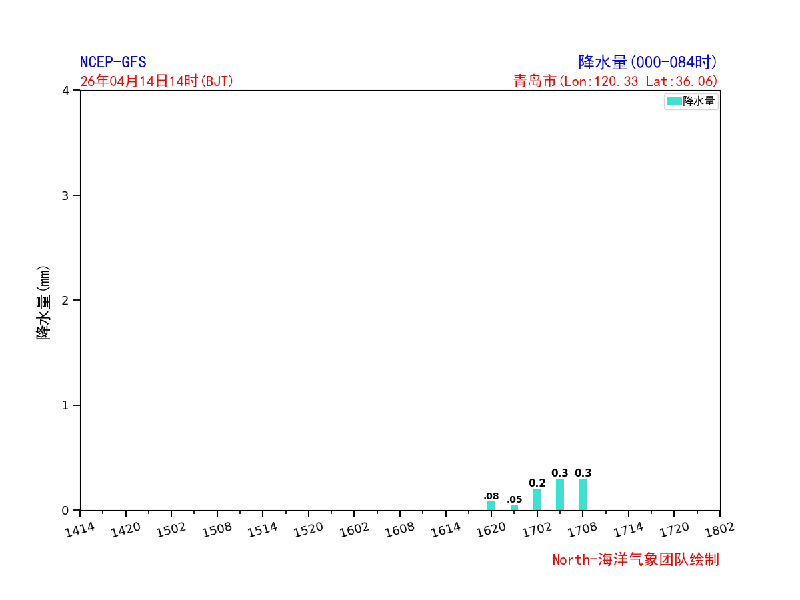Click the NCEP-GFS title text
This screenshot has height=600, width=800.
[x=113, y=63]
